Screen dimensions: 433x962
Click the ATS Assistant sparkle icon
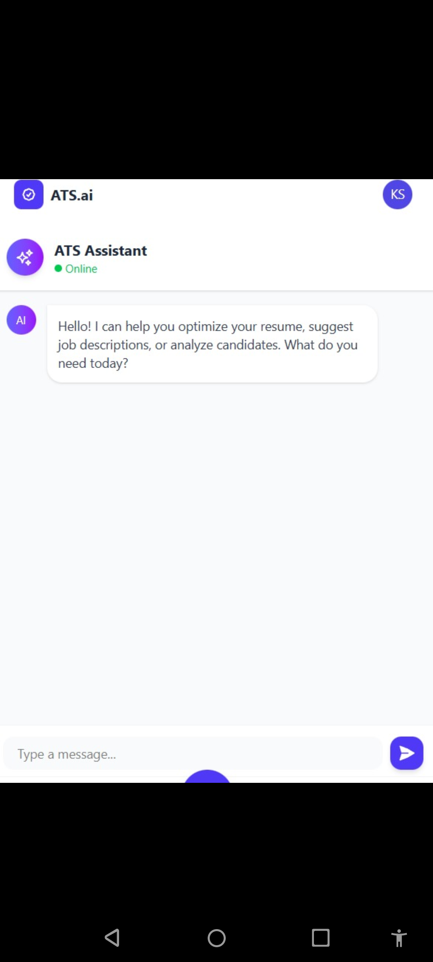pos(25,257)
